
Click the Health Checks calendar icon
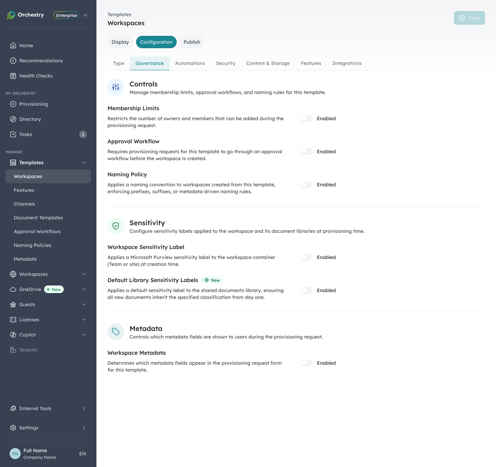click(13, 76)
